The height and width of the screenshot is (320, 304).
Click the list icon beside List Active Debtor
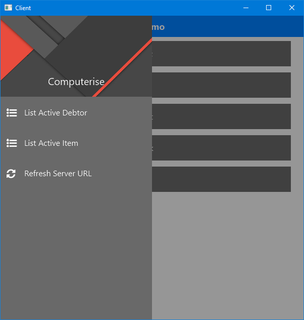pyautogui.click(x=12, y=112)
